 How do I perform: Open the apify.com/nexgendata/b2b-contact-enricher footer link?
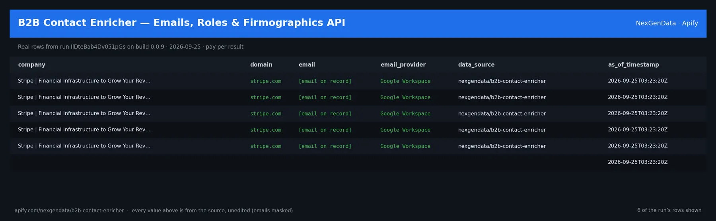pyautogui.click(x=69, y=211)
